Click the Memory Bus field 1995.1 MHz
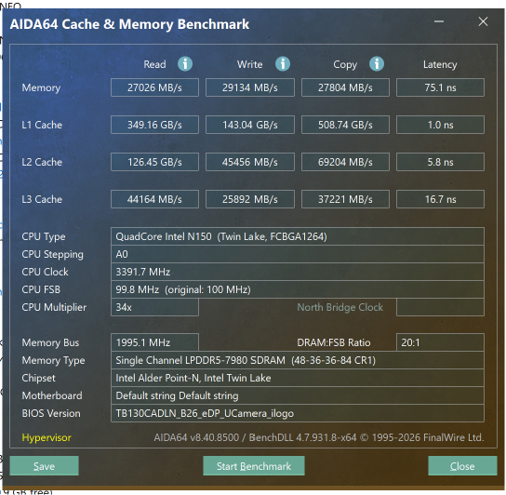Image resolution: width=506 pixels, height=495 pixels. pyautogui.click(x=154, y=342)
